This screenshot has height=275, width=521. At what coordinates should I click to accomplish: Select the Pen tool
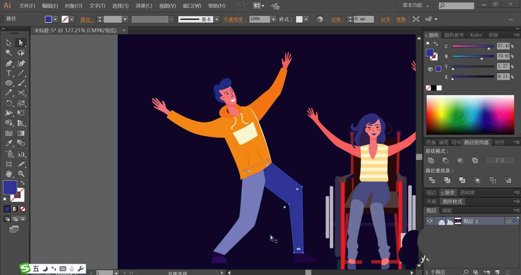(9, 63)
